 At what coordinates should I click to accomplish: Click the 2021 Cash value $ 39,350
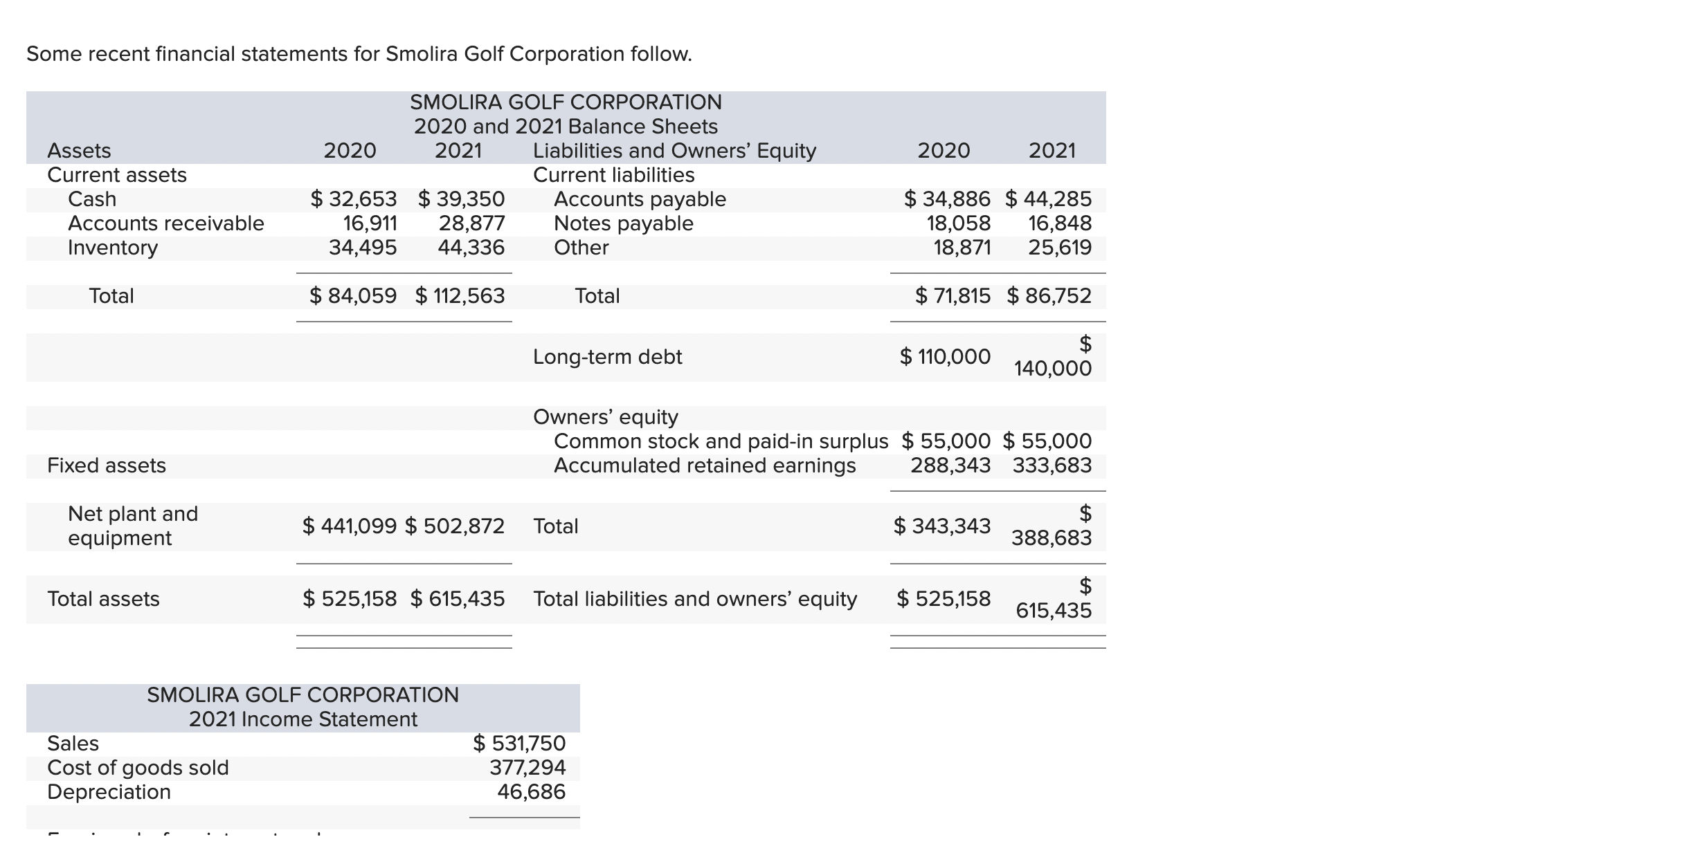click(x=462, y=199)
